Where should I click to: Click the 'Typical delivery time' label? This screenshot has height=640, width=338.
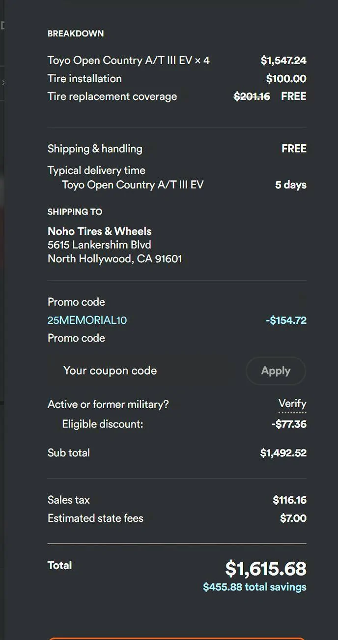pos(96,170)
